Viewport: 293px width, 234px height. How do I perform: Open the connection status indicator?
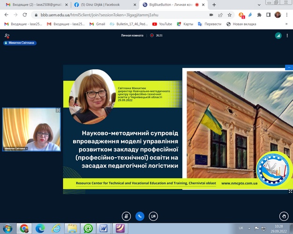click(x=278, y=35)
